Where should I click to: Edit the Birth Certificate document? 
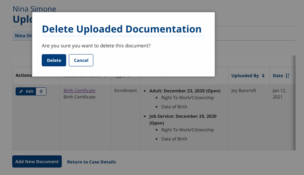click(26, 91)
